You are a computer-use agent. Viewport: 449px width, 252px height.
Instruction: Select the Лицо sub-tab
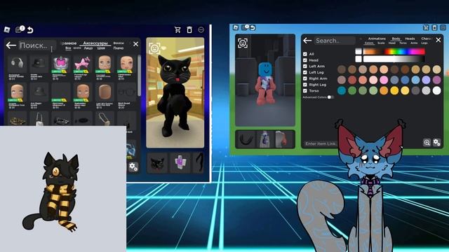88,48
